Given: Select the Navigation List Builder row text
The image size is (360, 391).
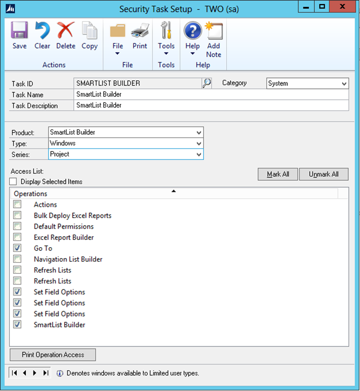Looking at the screenshot, I should [68, 259].
